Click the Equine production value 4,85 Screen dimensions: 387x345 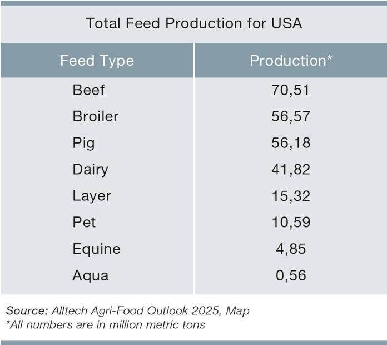pyautogui.click(x=290, y=249)
